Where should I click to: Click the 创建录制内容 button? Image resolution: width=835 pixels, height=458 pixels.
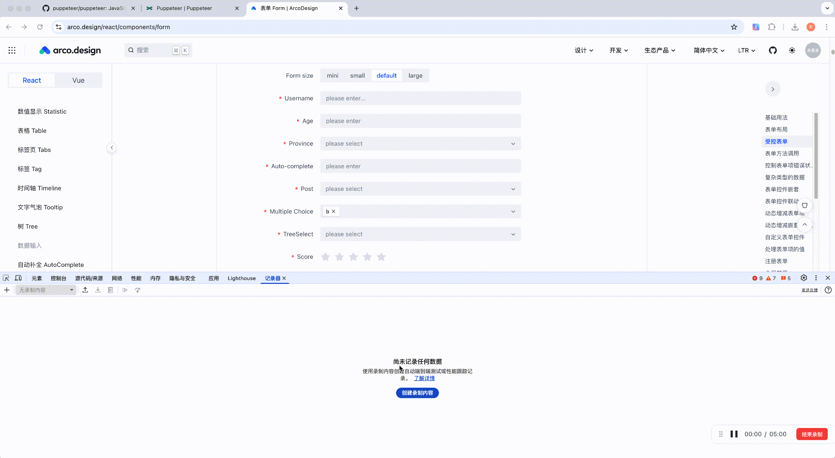point(417,393)
